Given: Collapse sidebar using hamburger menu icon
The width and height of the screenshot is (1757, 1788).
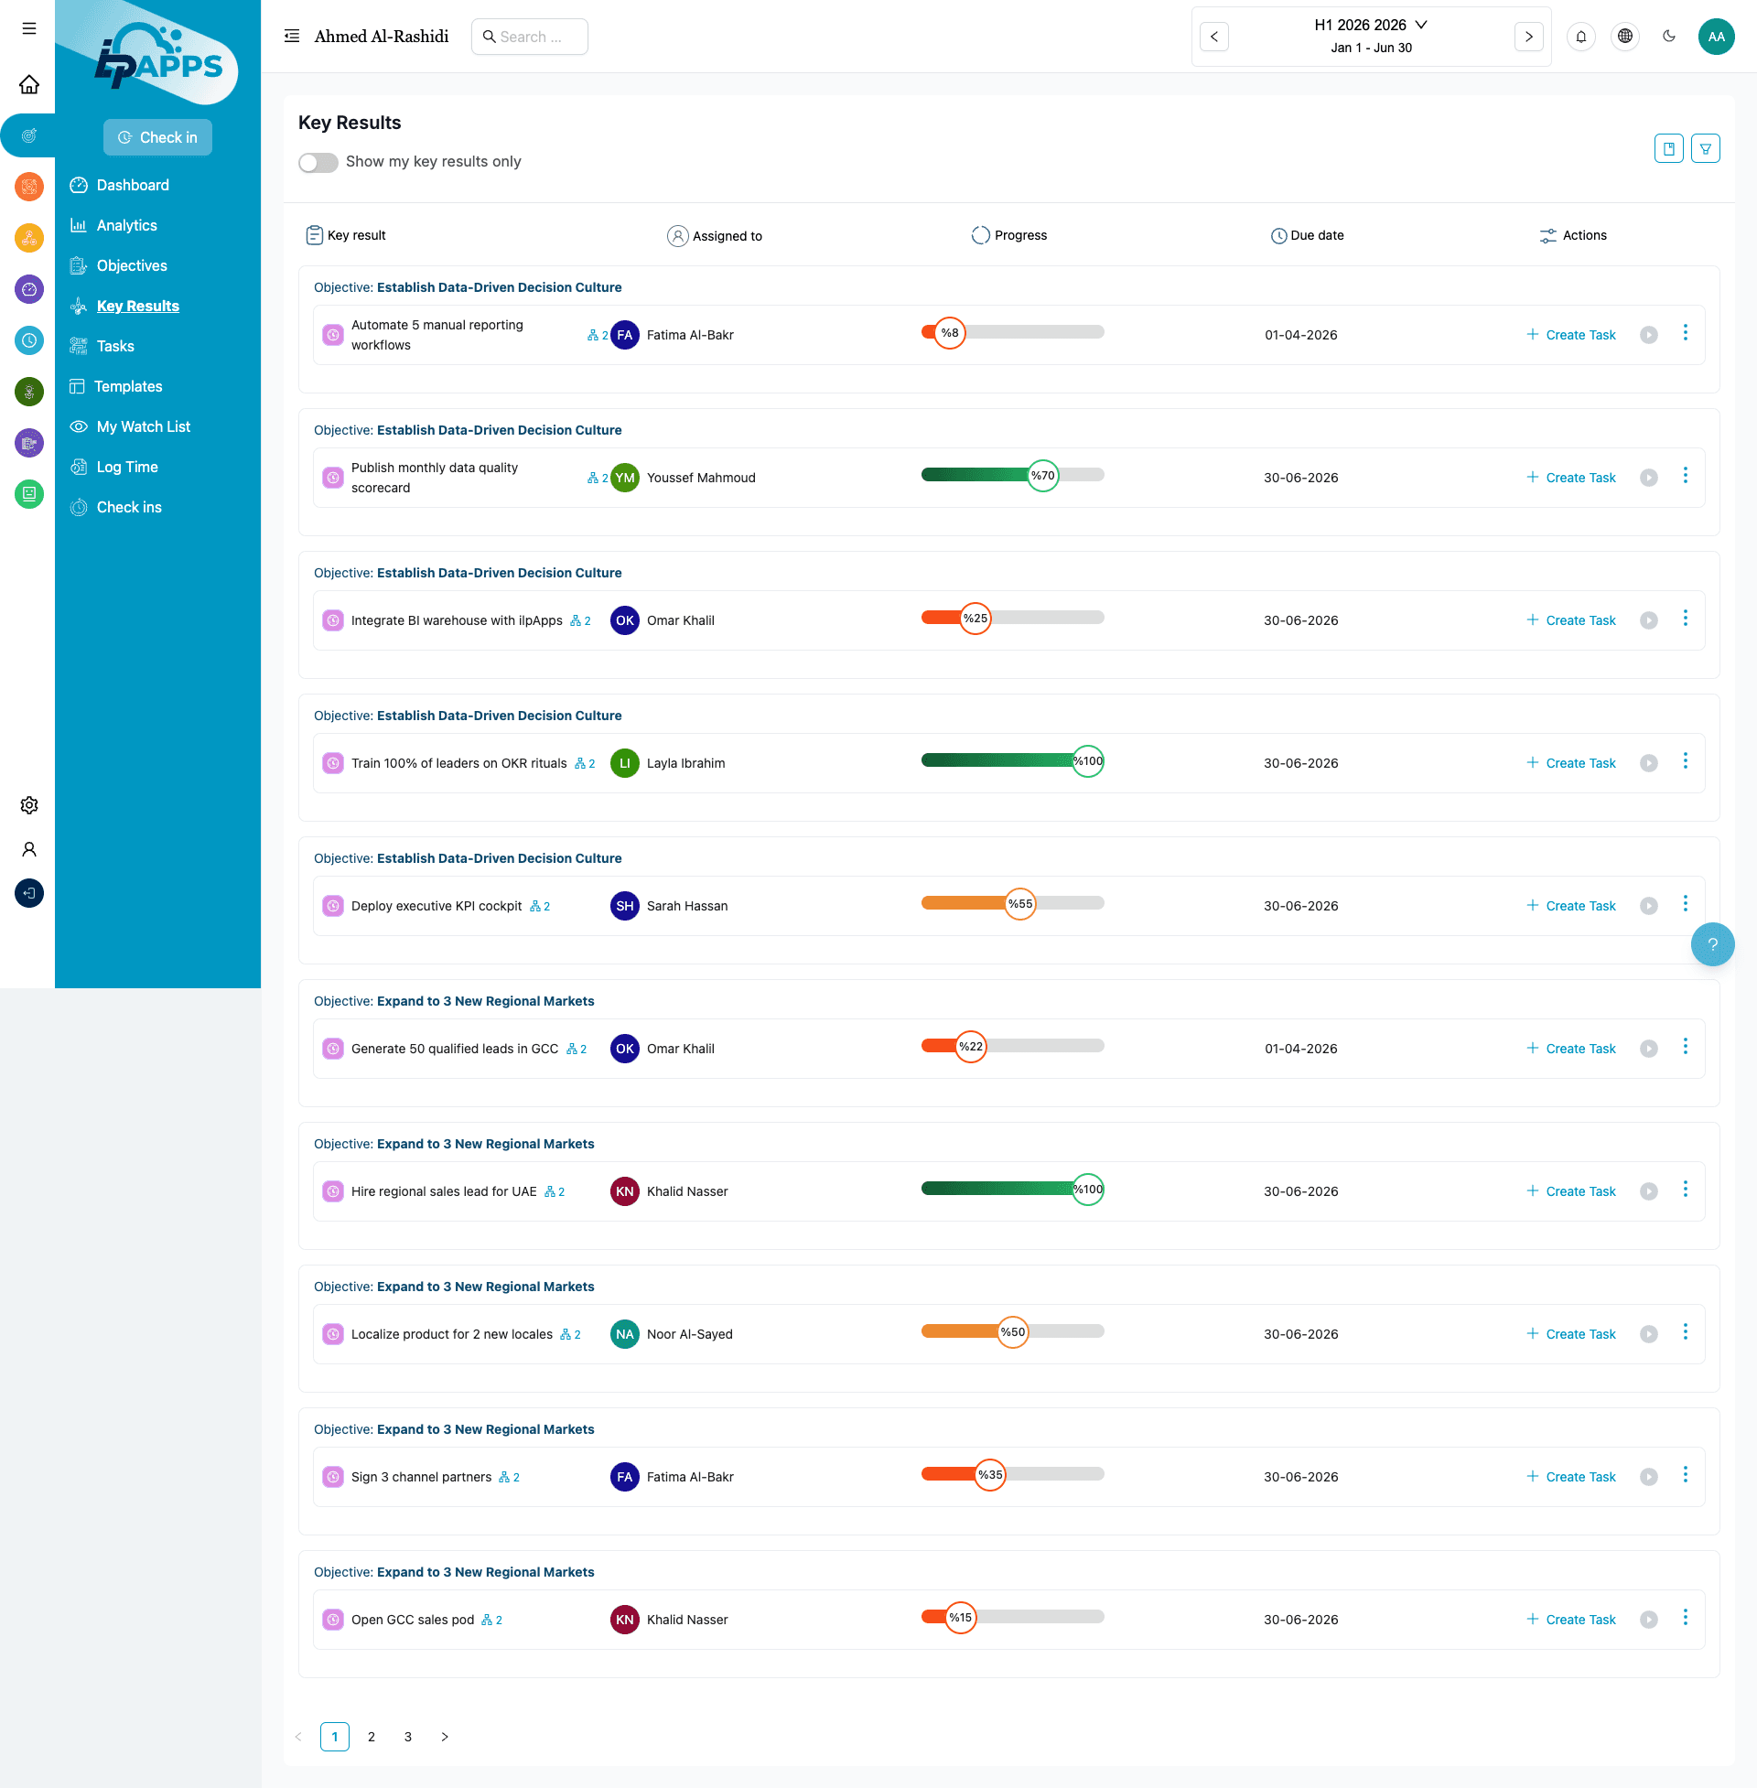Looking at the screenshot, I should [29, 28].
